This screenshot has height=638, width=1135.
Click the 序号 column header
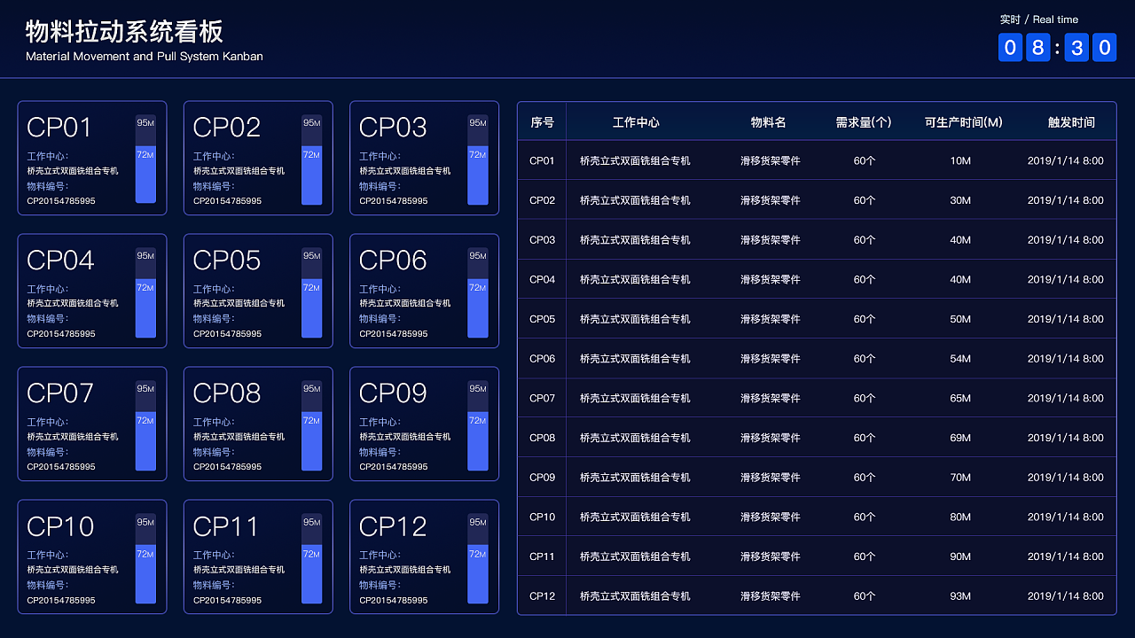pos(542,122)
